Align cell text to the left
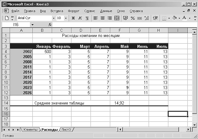Screen dimensions: 198x139 [95, 18]
